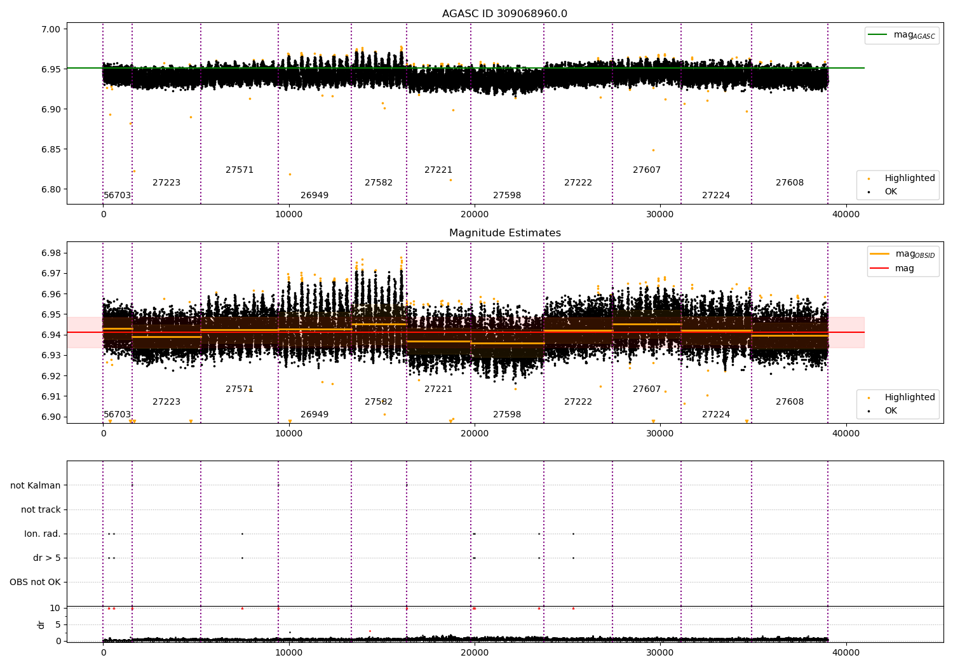The width and height of the screenshot is (953, 667).
Task: Click 'Highlighted' legend entry in top plot
Action: coord(910,179)
